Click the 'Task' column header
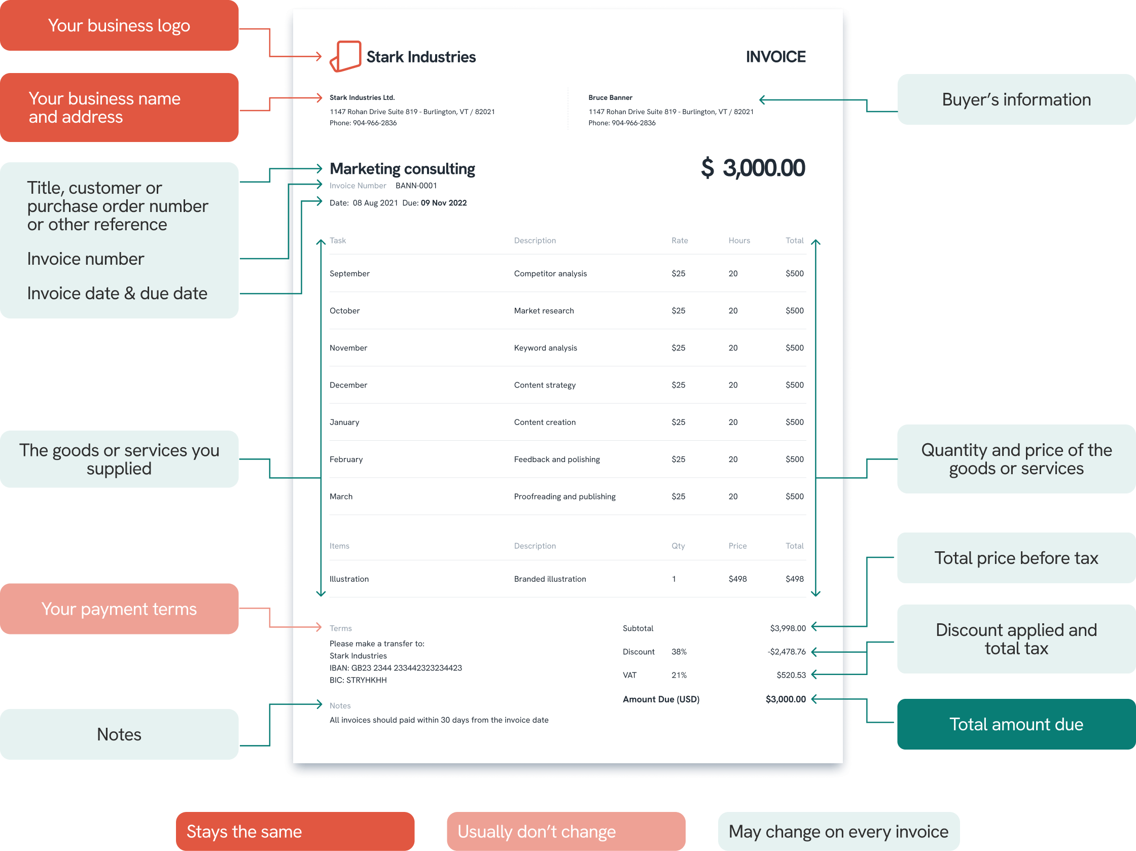 (x=337, y=240)
